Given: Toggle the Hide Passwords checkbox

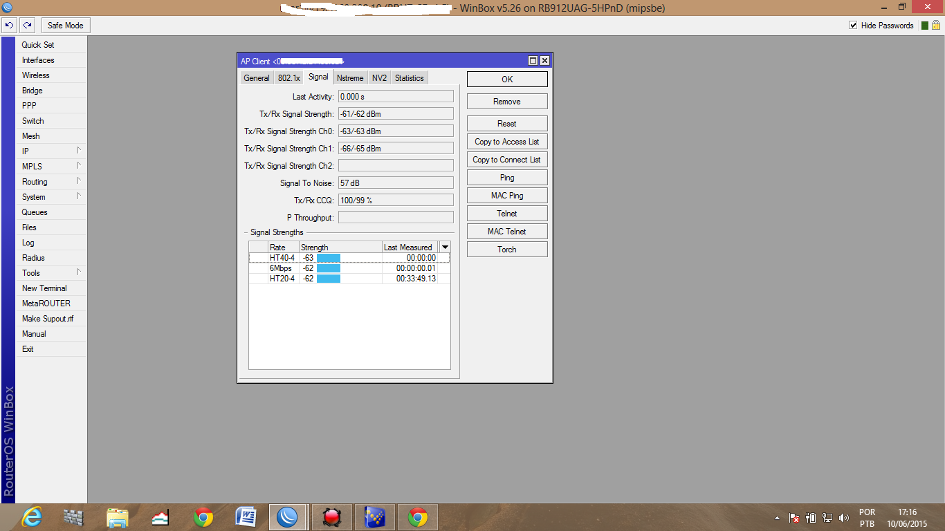Looking at the screenshot, I should pos(853,26).
